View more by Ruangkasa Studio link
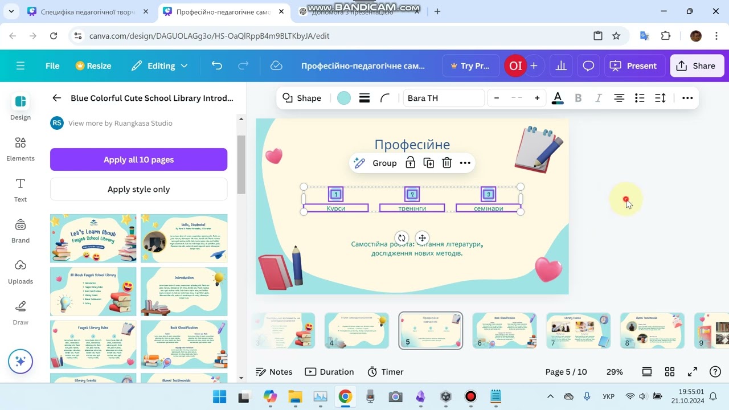Image resolution: width=729 pixels, height=410 pixels. (120, 123)
